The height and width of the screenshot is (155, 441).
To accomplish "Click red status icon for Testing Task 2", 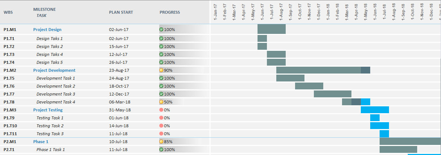I will click(x=161, y=126).
